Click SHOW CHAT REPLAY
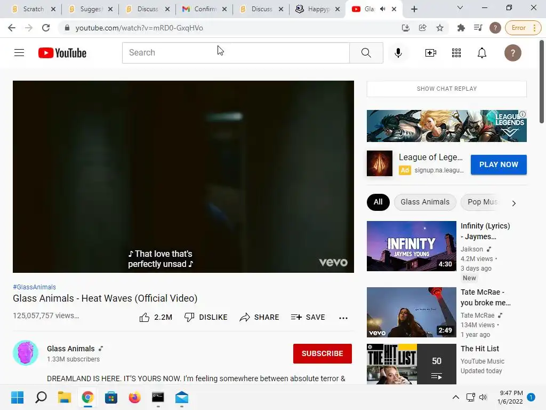Image resolution: width=546 pixels, height=410 pixels. pyautogui.click(x=446, y=89)
